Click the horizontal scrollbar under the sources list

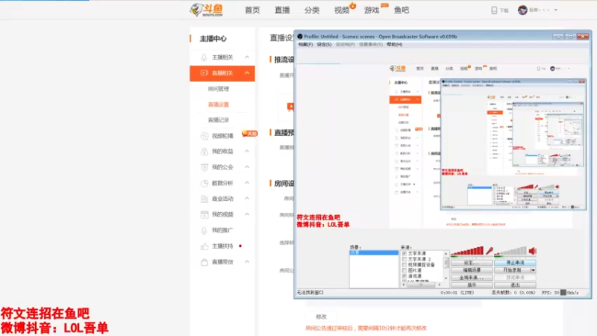(x=422, y=284)
